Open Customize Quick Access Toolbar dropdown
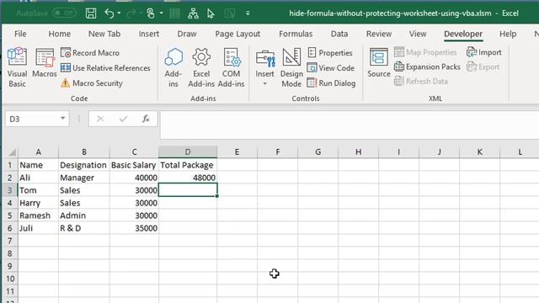The image size is (539, 303). tap(248, 13)
